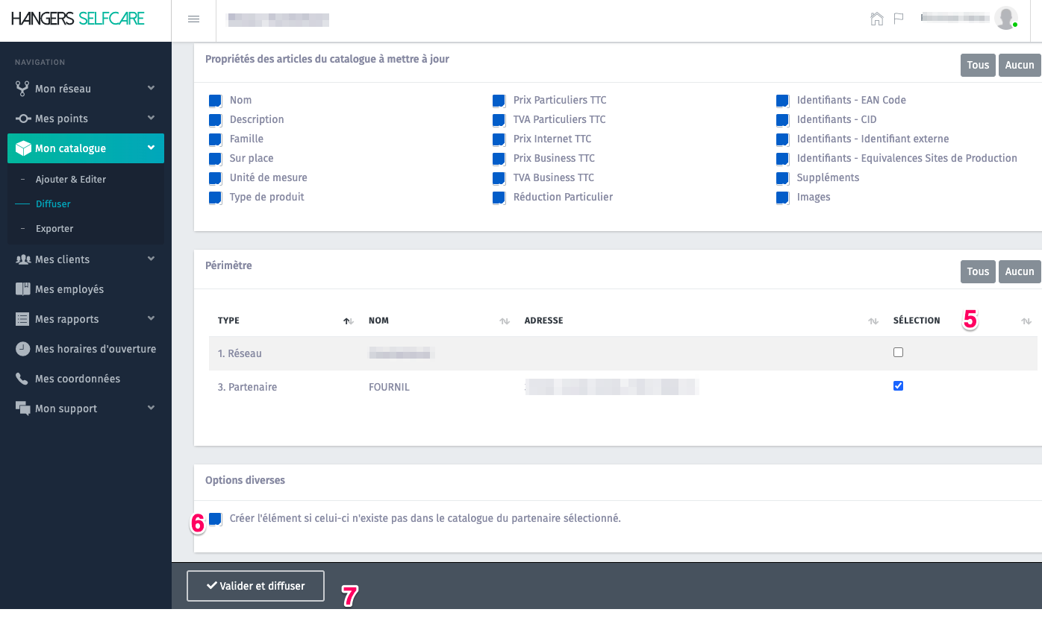Click the Mes points icon
1042x618 pixels.
pos(22,119)
